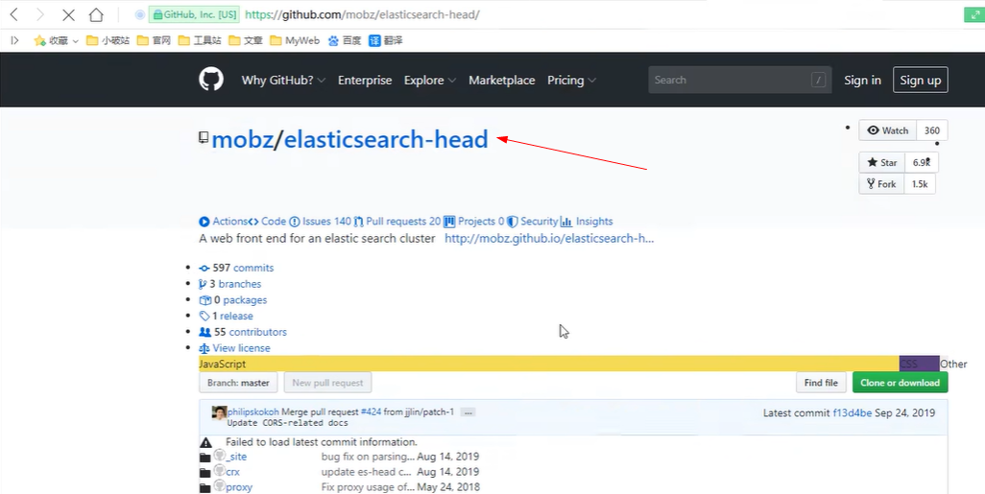Image resolution: width=985 pixels, height=494 pixels.
Task: Open the 官网 bookmark folder
Action: coord(154,40)
